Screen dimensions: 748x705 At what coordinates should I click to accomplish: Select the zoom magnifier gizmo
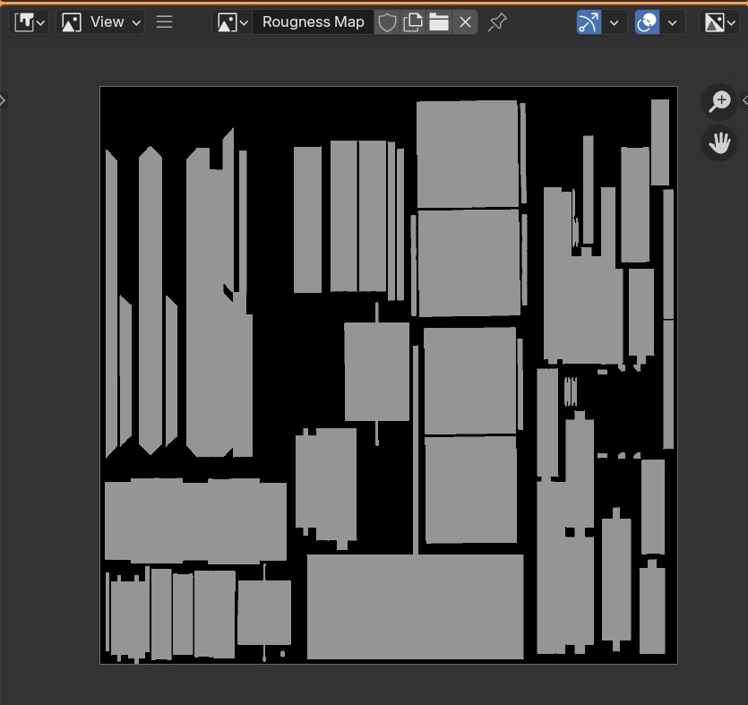tap(719, 101)
